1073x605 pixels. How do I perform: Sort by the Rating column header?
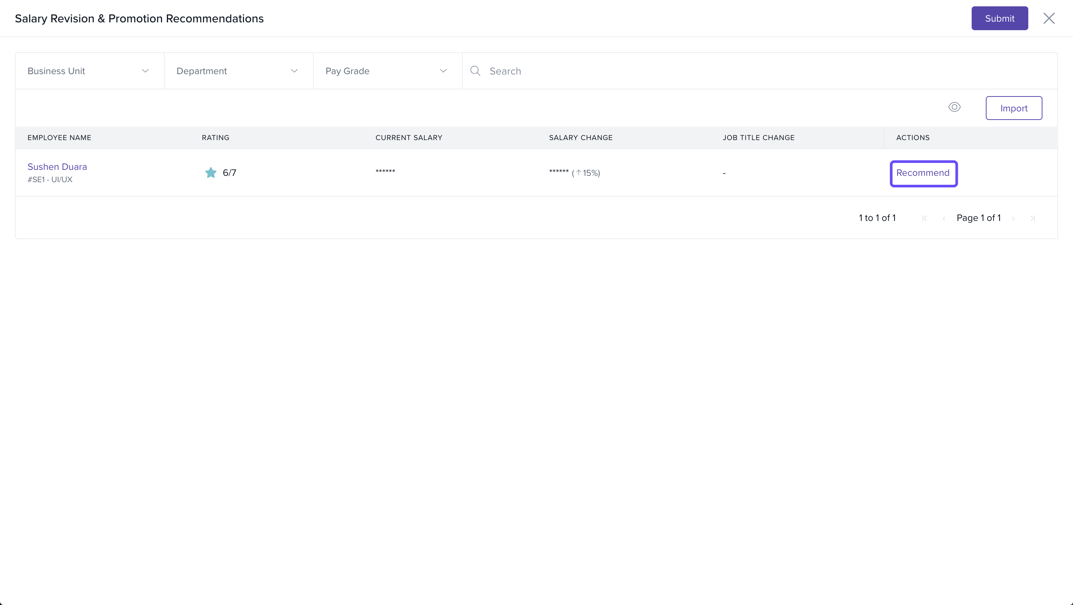click(x=215, y=138)
